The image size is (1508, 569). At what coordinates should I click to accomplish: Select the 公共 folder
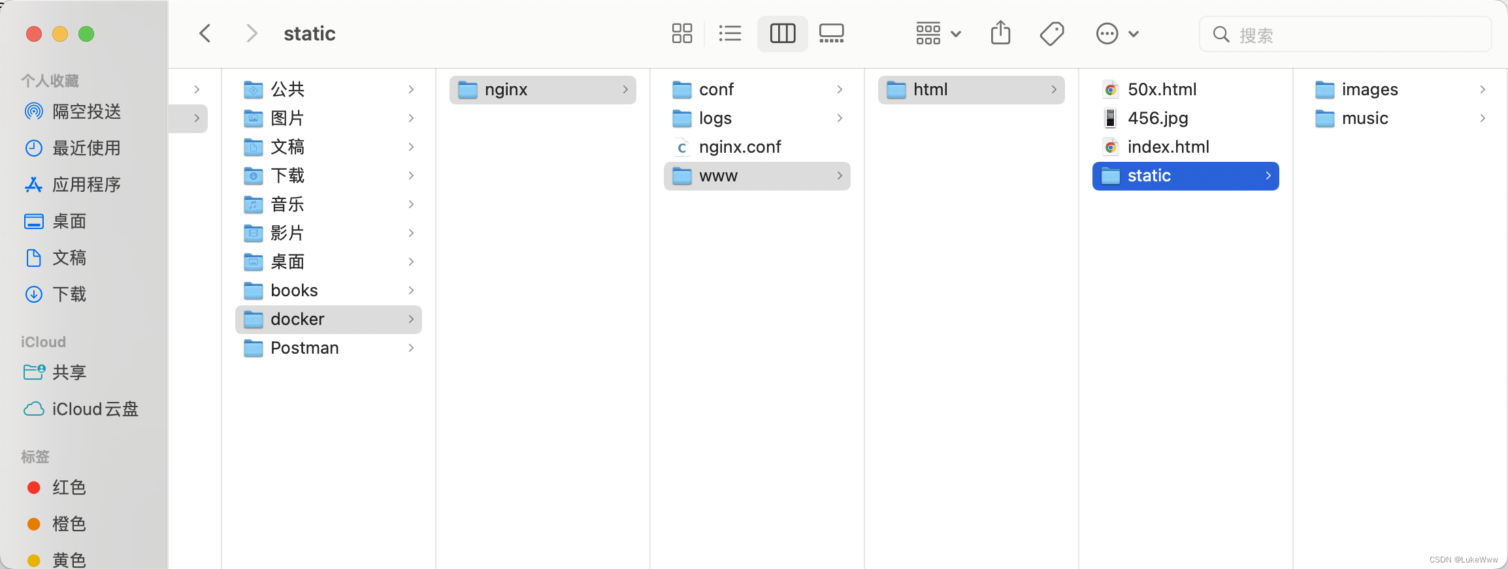coord(329,89)
